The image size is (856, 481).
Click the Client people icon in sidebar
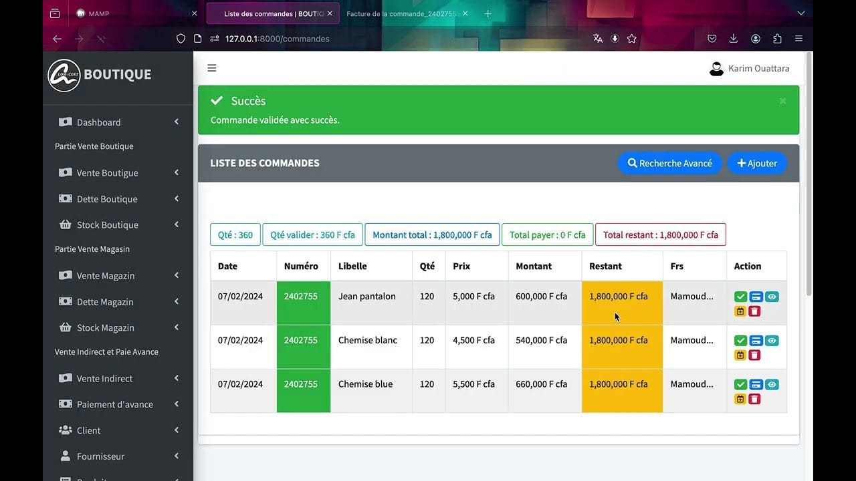click(x=66, y=430)
